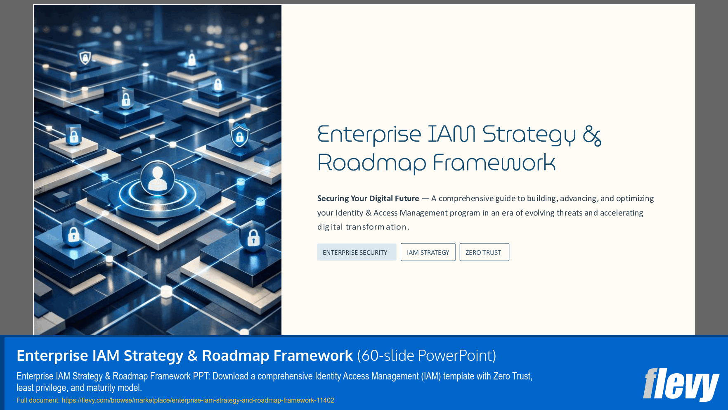Toggle the IAM STRATEGY tag
The image size is (728, 410).
pyautogui.click(x=428, y=252)
